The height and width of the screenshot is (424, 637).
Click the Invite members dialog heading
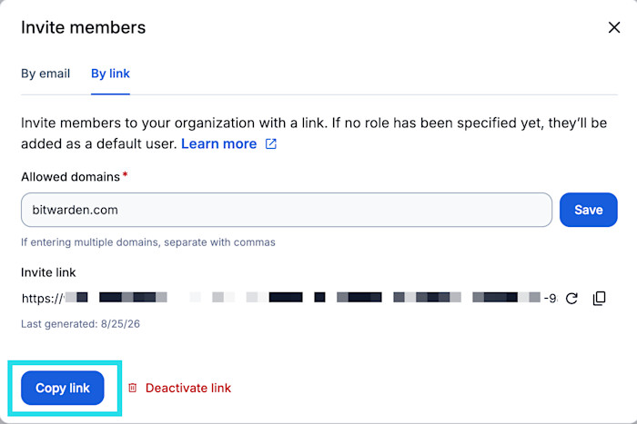pos(84,27)
